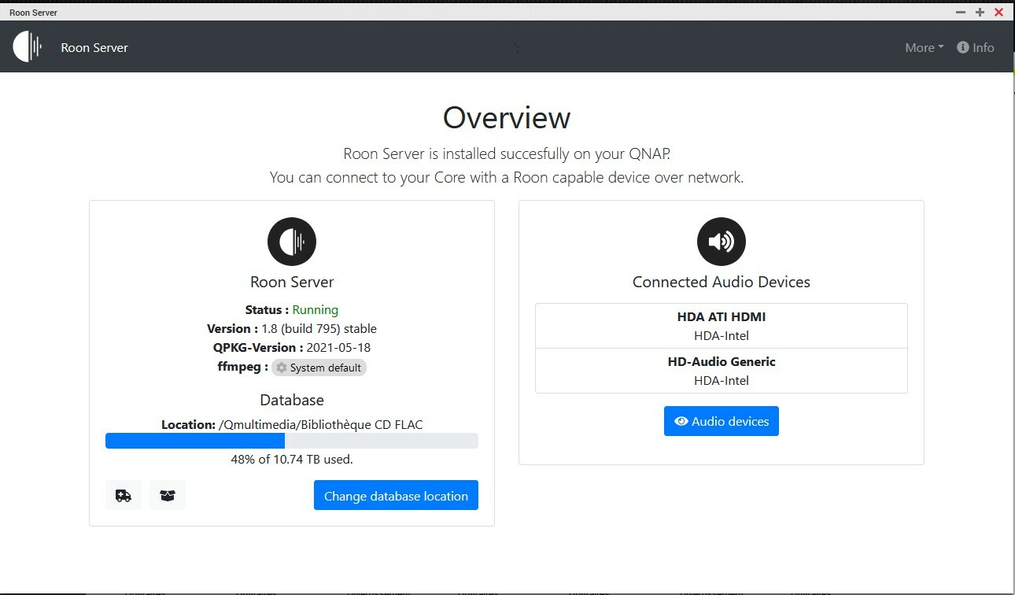Image resolution: width=1015 pixels, height=595 pixels.
Task: Click the 48% of 10.74 TB used text
Action: [292, 459]
